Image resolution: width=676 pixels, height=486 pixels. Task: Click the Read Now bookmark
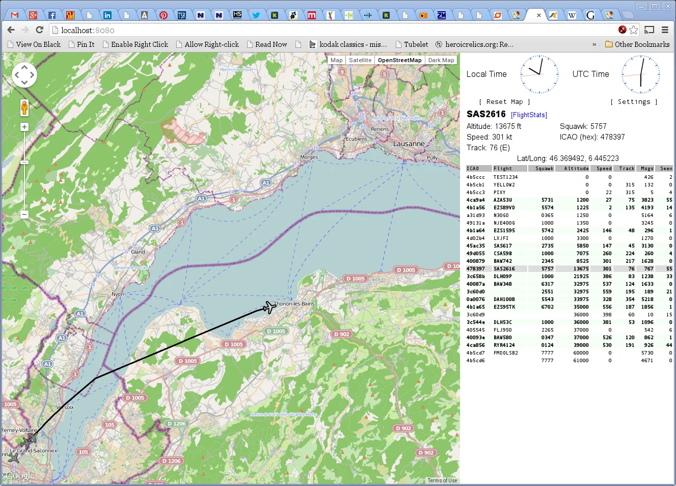267,45
